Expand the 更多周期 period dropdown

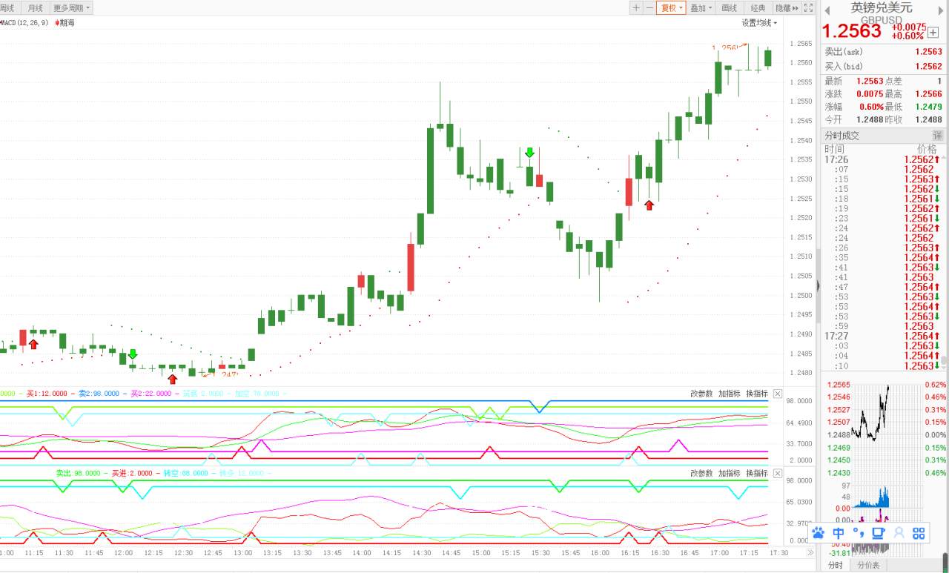point(72,8)
